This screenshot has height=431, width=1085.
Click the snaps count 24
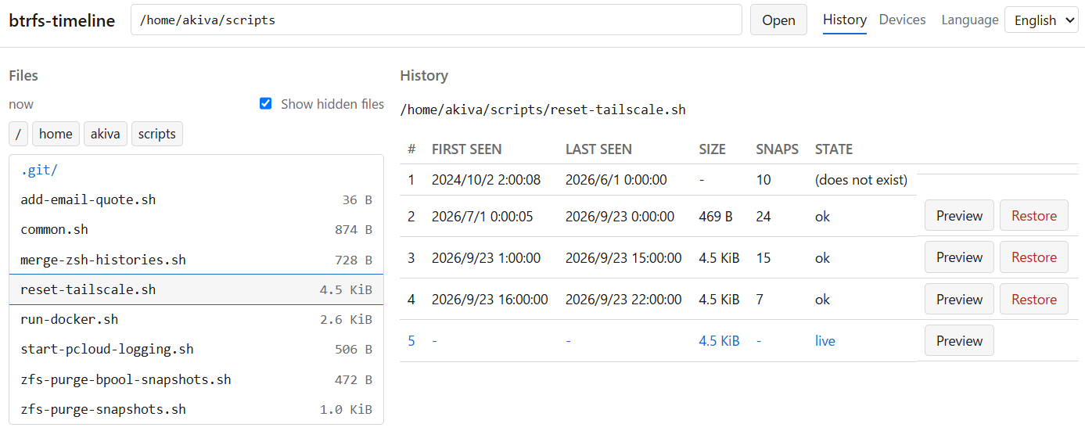(763, 216)
